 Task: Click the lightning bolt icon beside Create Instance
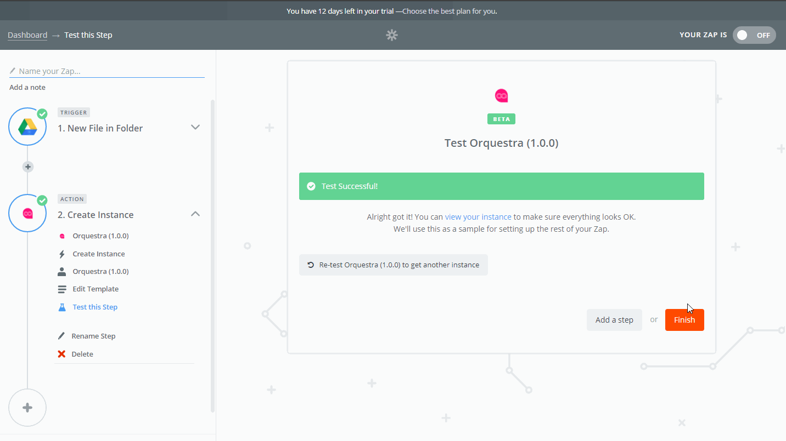click(x=62, y=254)
